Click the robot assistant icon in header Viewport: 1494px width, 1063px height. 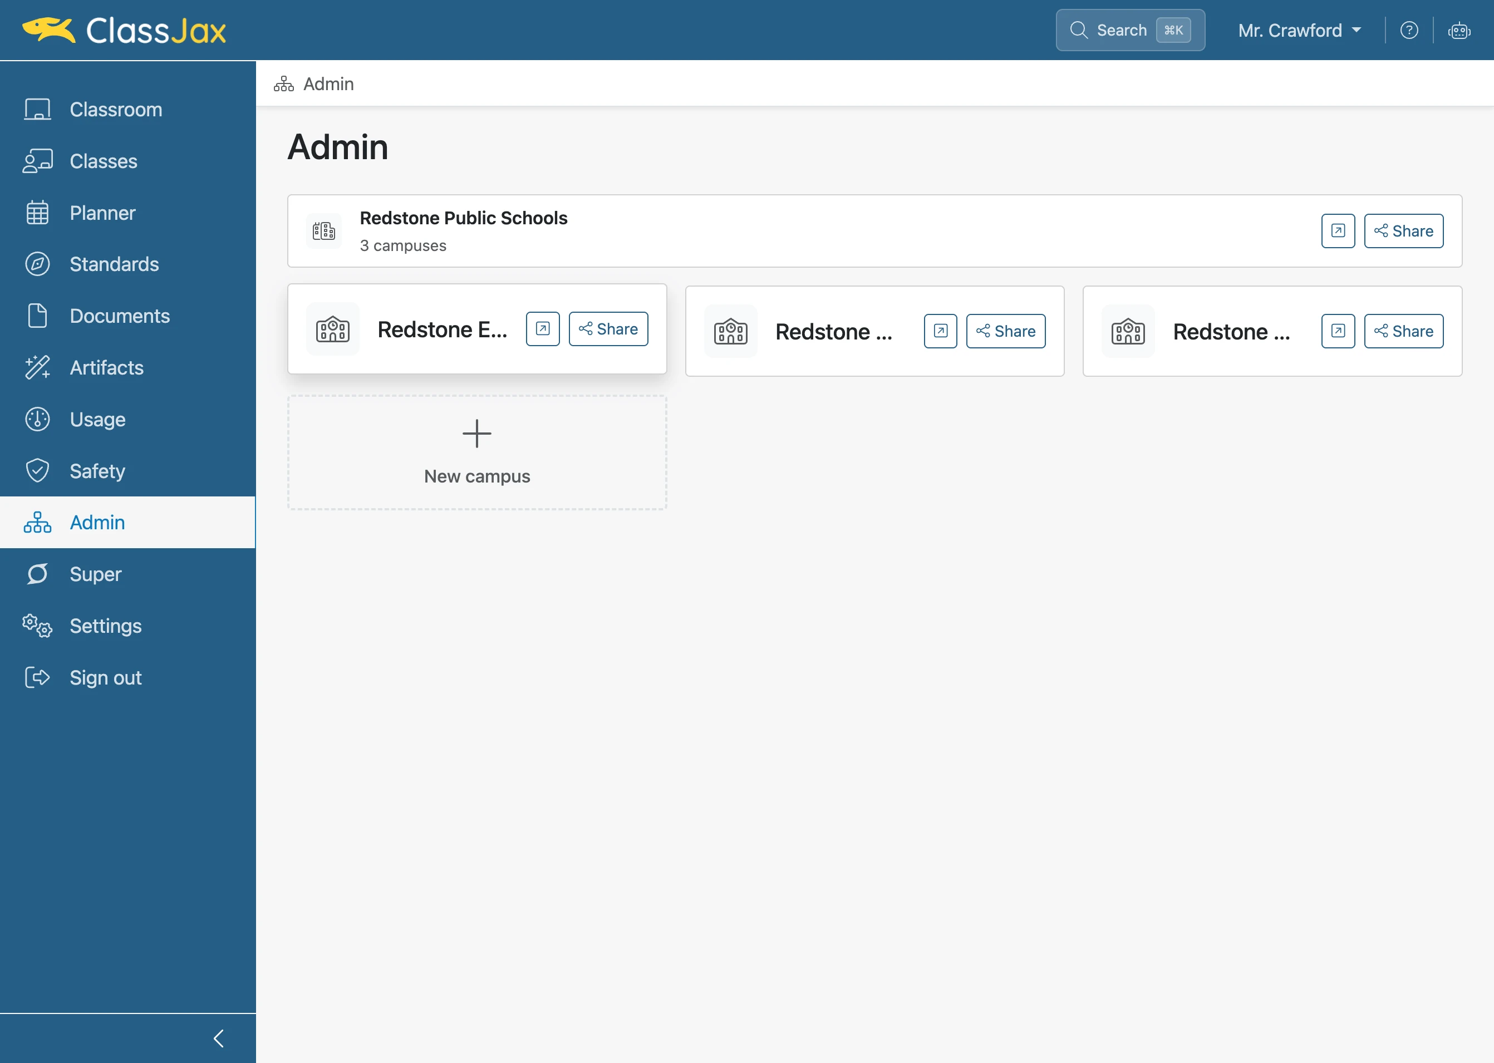(1458, 30)
